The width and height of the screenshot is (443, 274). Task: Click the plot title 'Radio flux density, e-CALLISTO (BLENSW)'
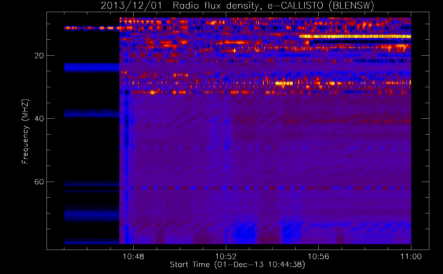click(x=273, y=5)
